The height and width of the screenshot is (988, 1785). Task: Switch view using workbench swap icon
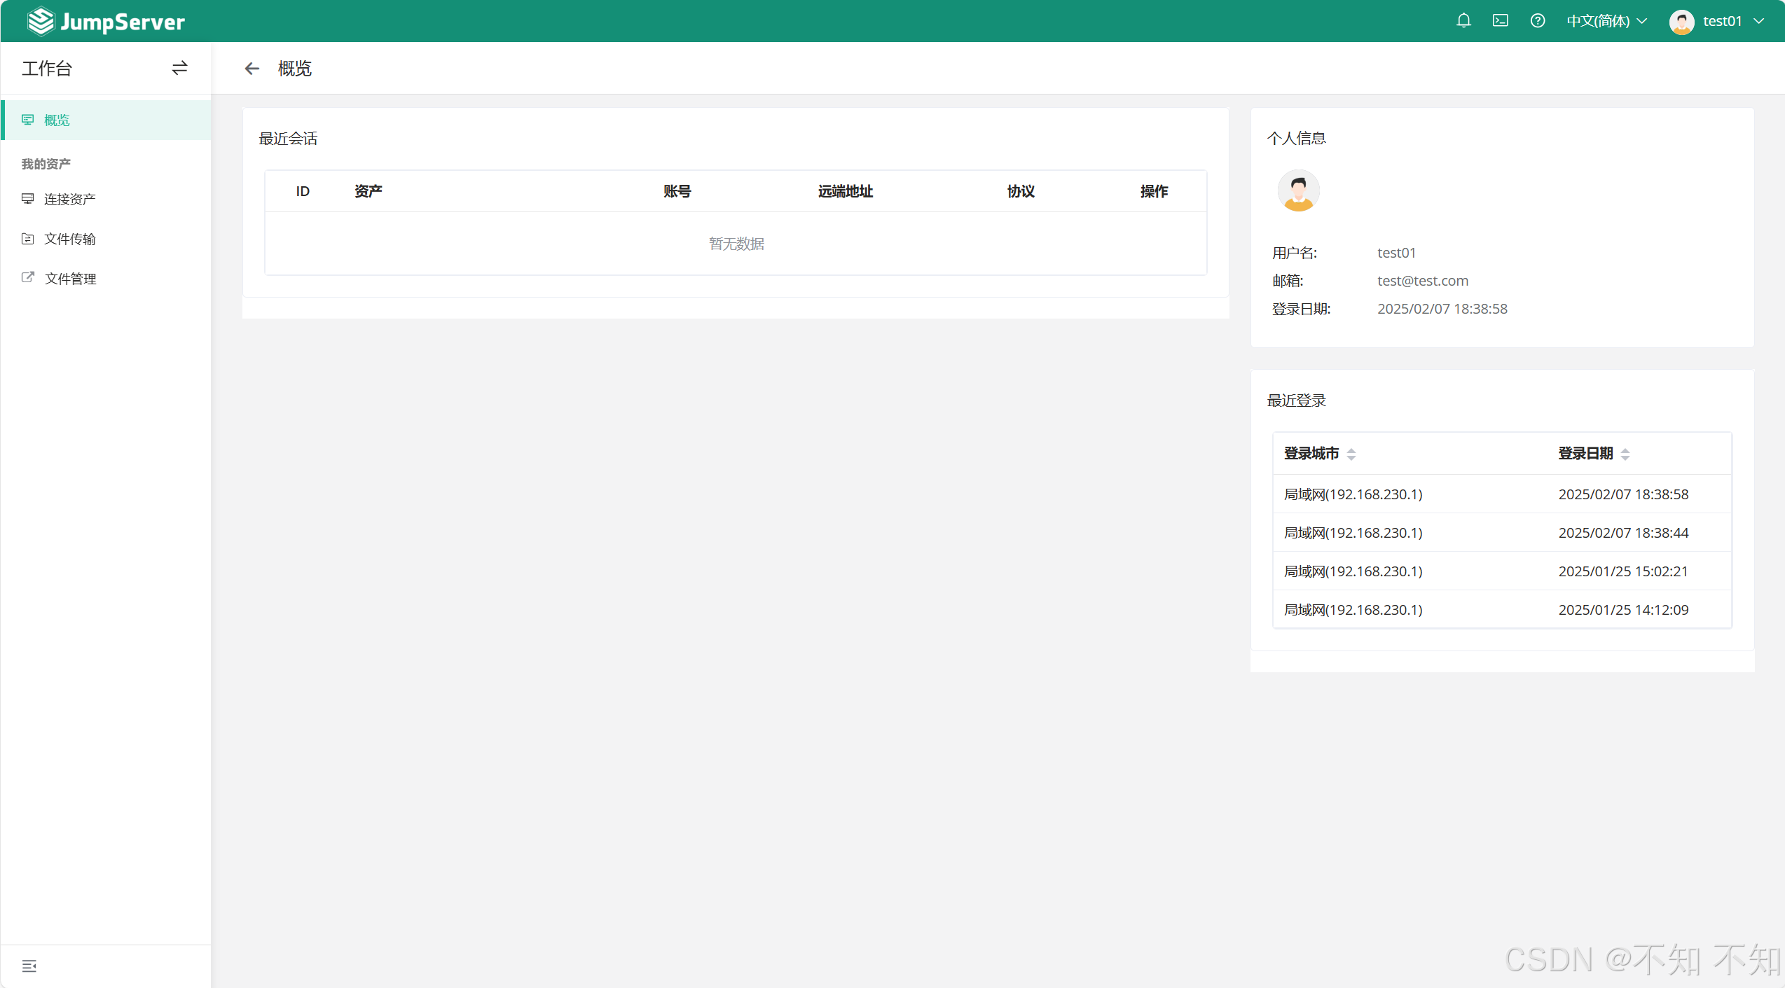(179, 68)
